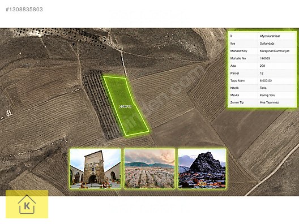Click the 'Parsel' row label
The height and width of the screenshot is (224, 299).
point(234,73)
